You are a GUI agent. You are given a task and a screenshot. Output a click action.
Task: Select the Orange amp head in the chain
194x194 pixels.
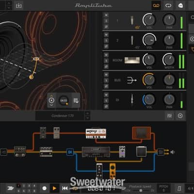pyautogui.click(x=96, y=133)
